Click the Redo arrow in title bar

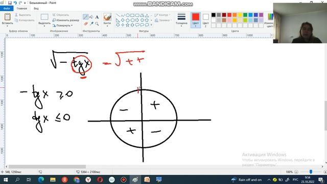20,3
